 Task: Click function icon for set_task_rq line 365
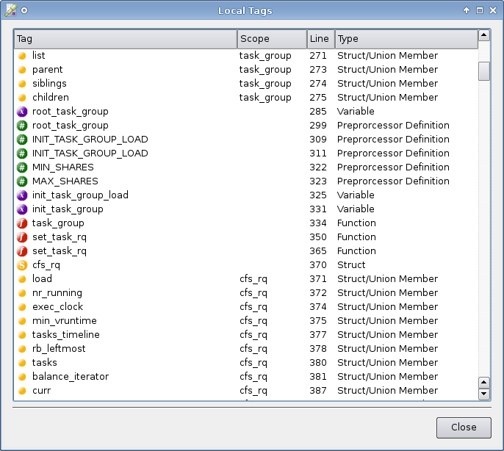(22, 251)
